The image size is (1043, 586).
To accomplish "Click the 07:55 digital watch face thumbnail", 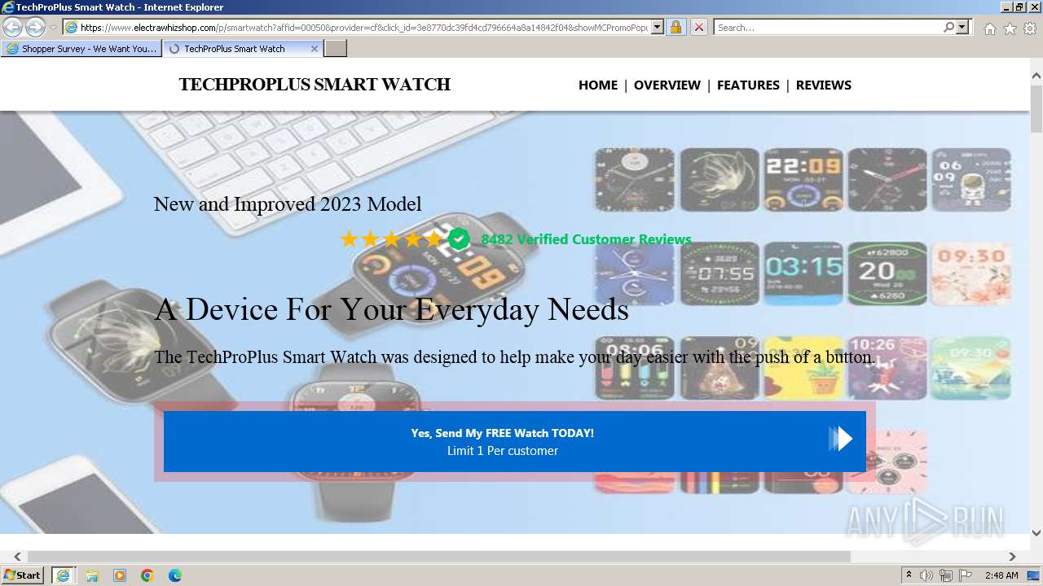I will pyautogui.click(x=718, y=273).
